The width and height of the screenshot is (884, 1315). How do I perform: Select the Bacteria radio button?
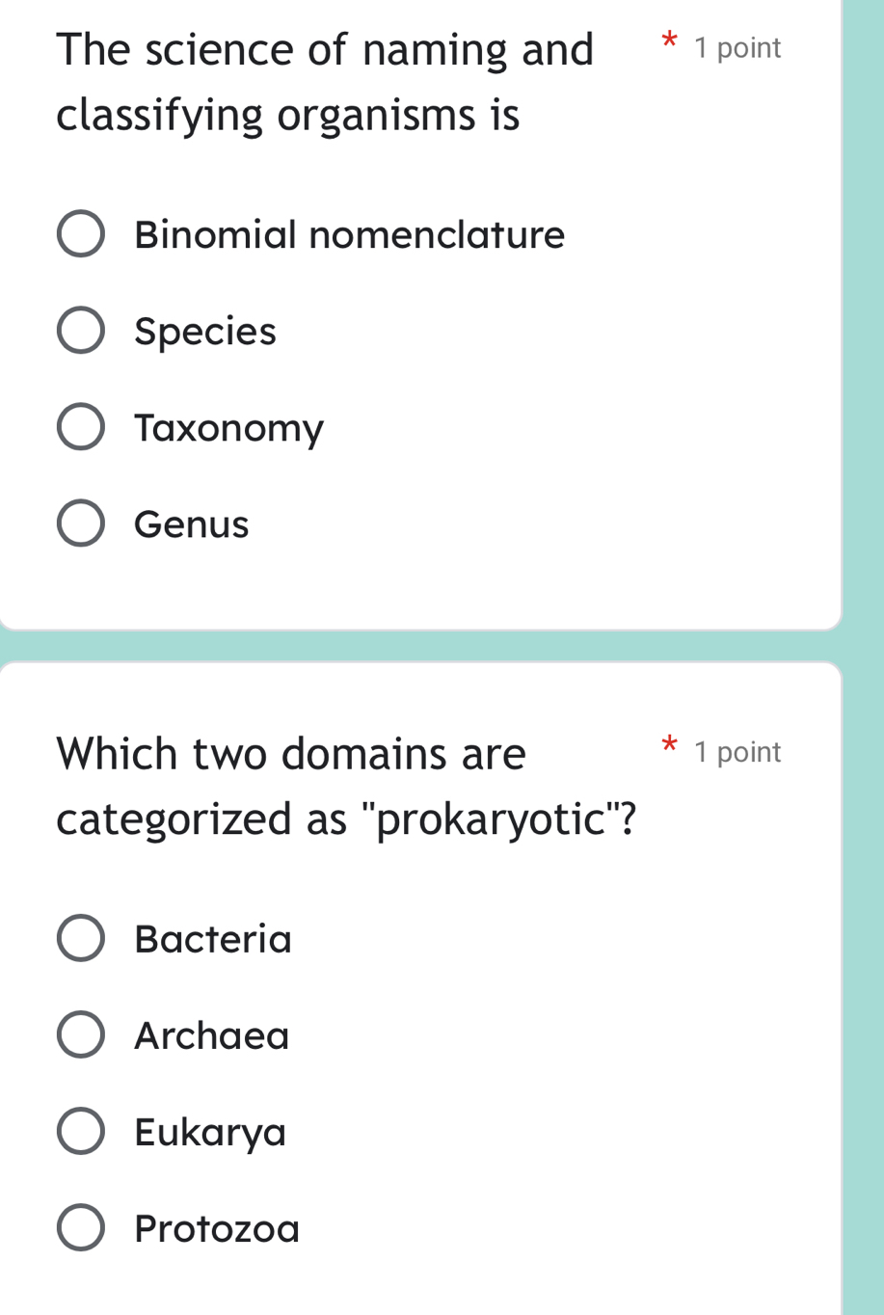[81, 938]
